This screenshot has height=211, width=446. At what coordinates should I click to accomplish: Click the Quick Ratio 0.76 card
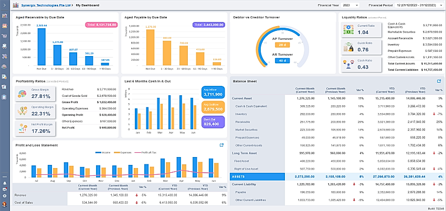(362, 47)
